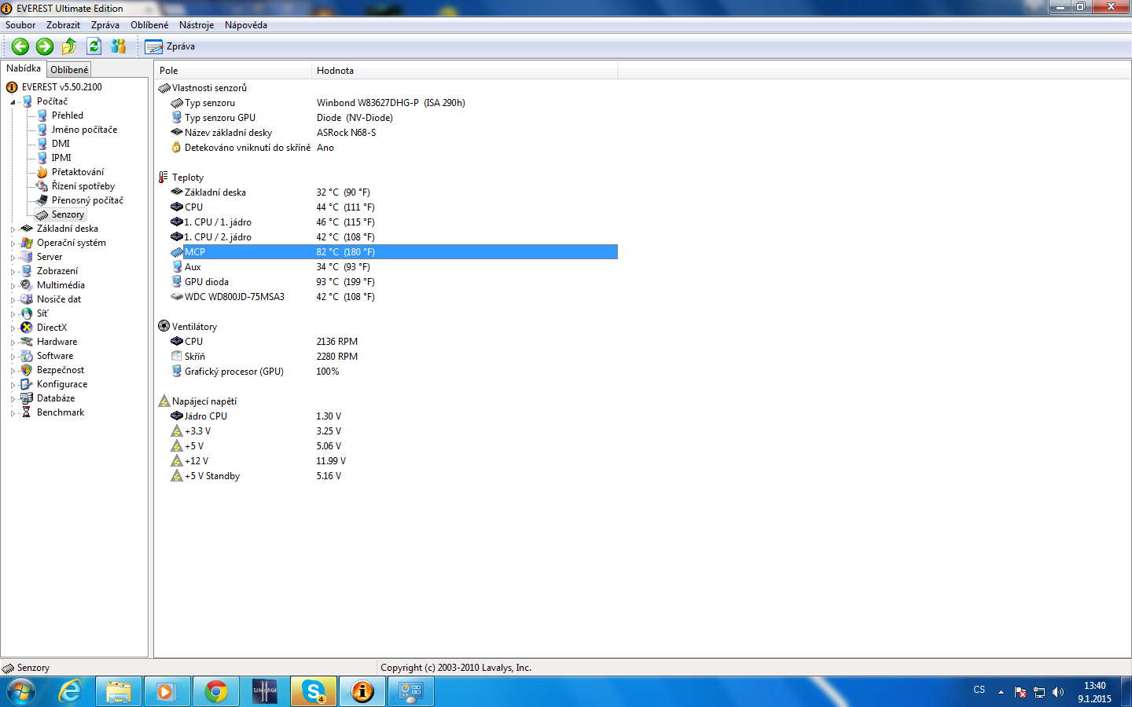Click the Zpráva report button

tap(171, 46)
